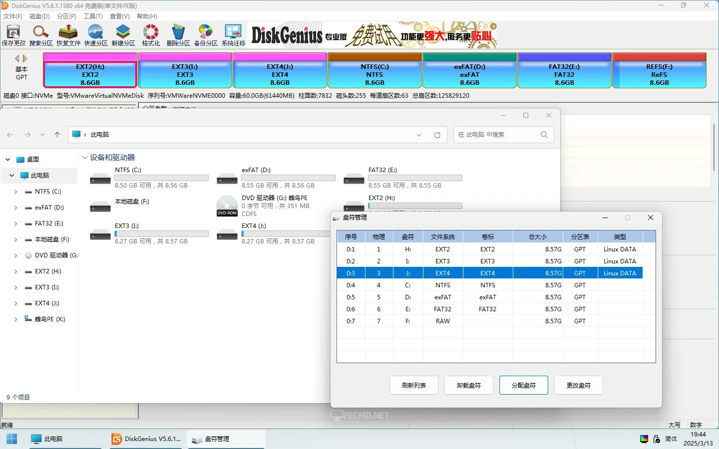This screenshot has width=719, height=449.
Task: Open the 文件(F) menu
Action: tap(13, 16)
